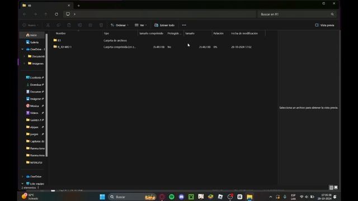Show hidden system tray icons
The image size is (358, 201).
pos(271,197)
